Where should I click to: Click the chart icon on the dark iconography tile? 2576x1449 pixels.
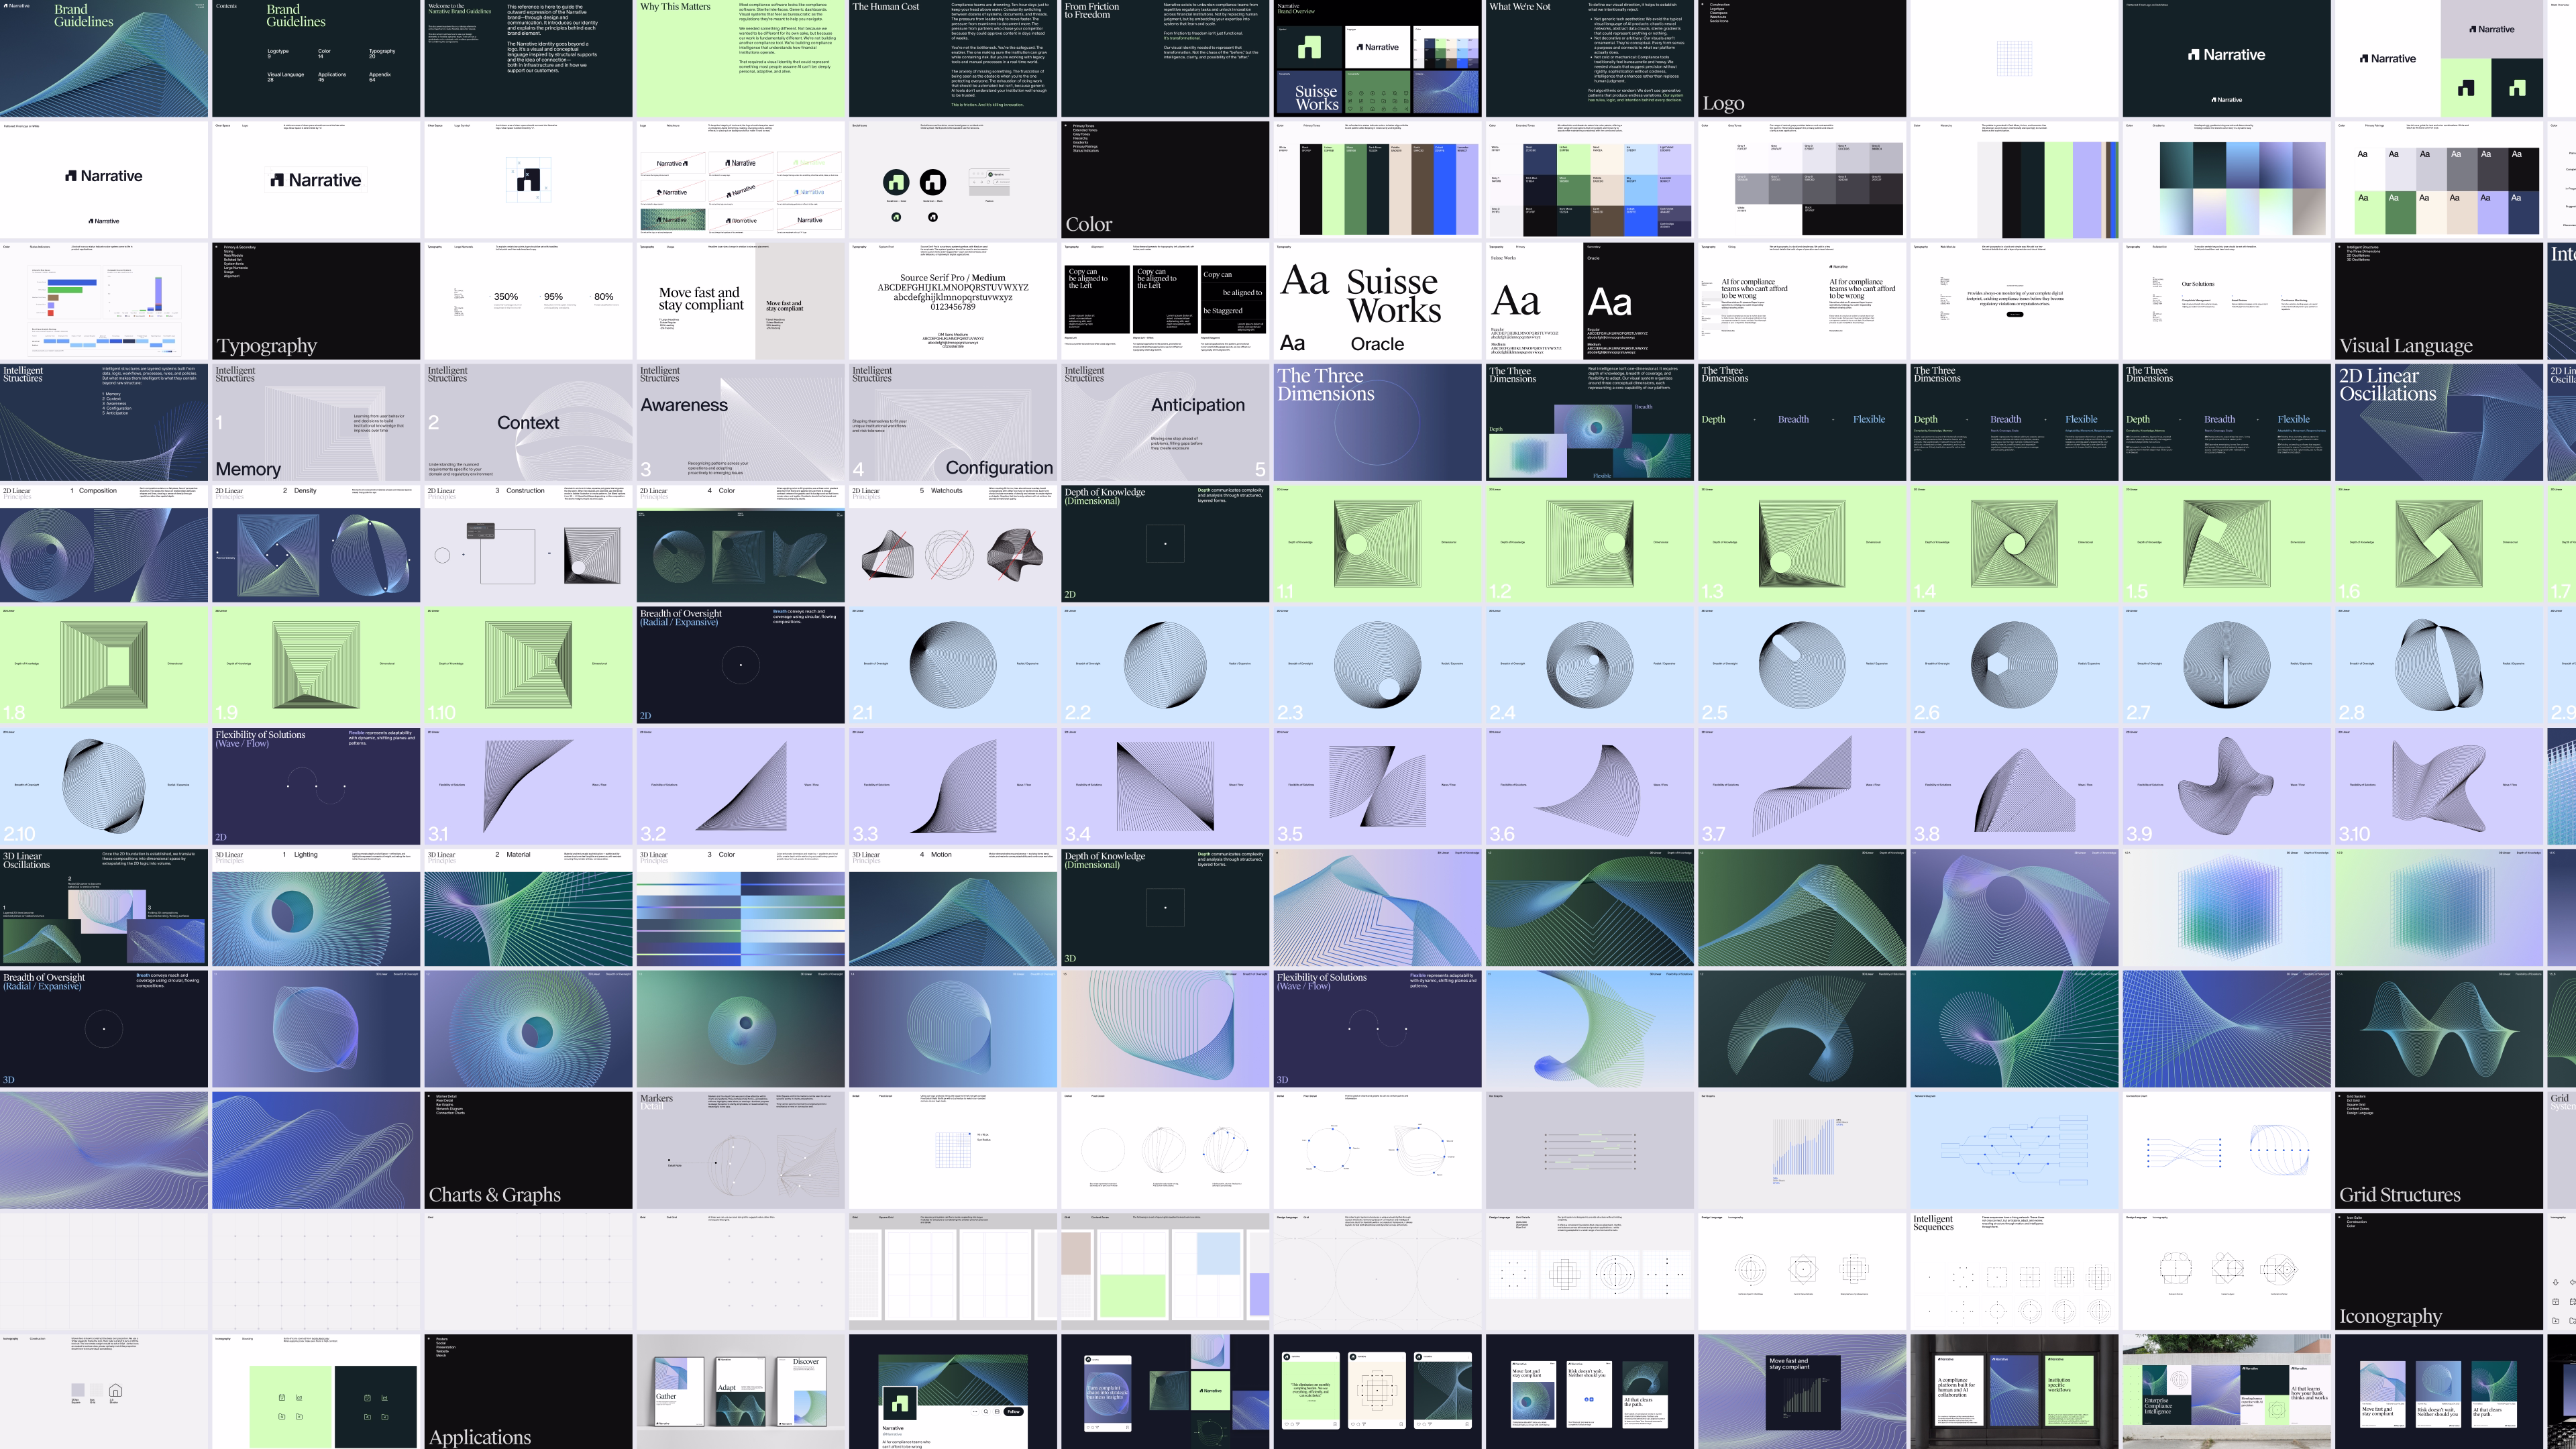point(385,1398)
